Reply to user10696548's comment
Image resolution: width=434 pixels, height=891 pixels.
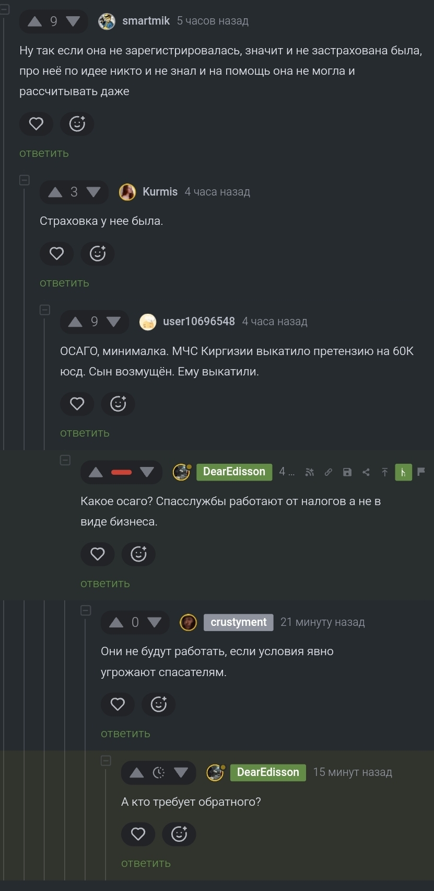pos(85,433)
